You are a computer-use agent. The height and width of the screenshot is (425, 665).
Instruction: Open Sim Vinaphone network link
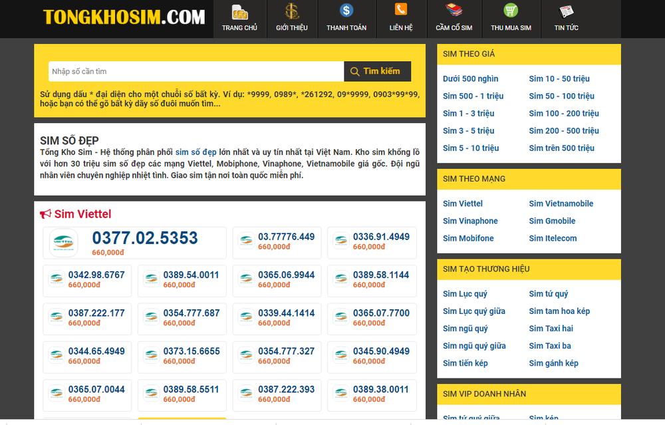tap(470, 221)
